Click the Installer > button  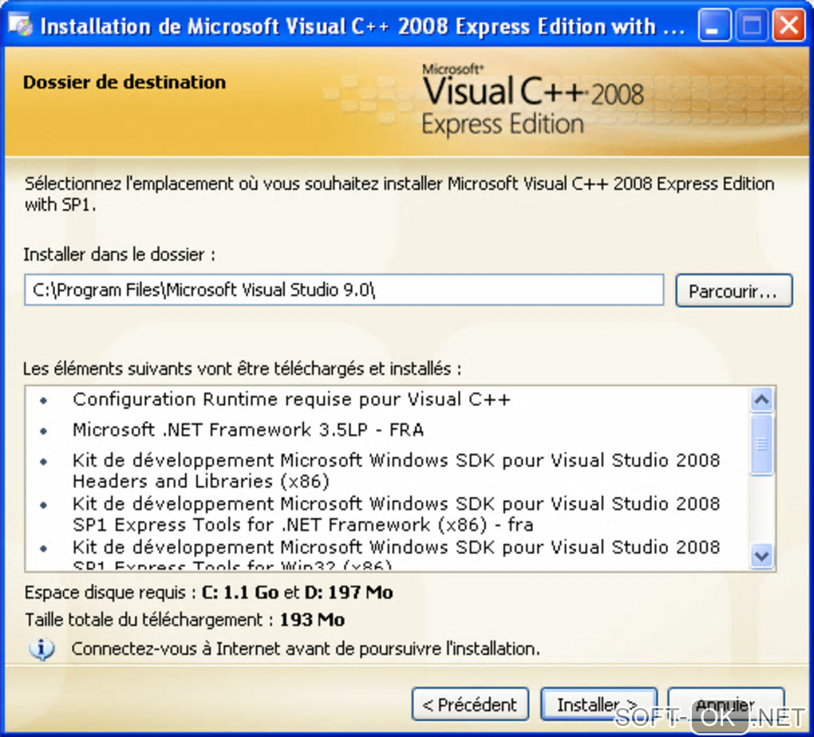[x=599, y=704]
